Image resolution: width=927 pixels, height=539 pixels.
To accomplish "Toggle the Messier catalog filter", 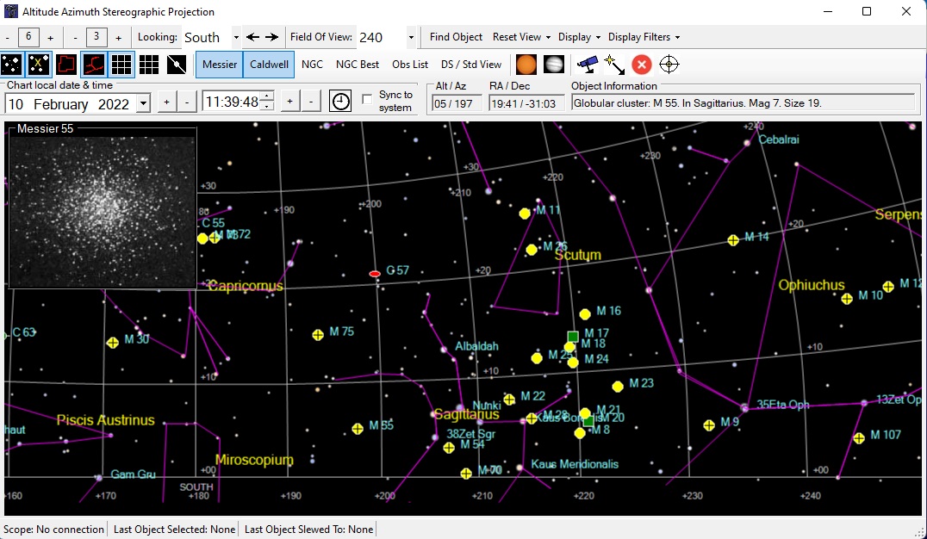I will (x=220, y=65).
